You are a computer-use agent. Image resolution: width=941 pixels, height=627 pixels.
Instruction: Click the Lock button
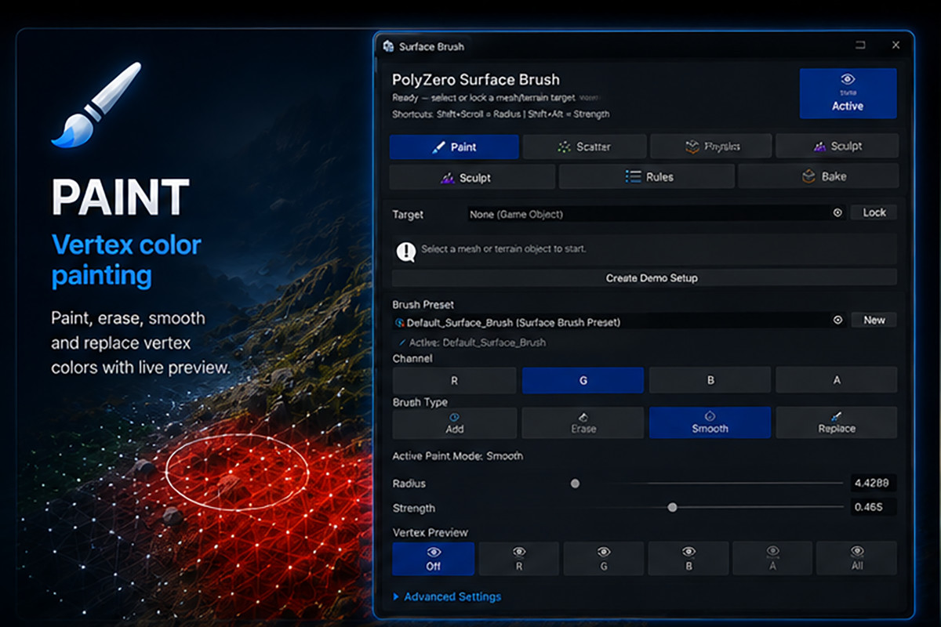point(874,212)
